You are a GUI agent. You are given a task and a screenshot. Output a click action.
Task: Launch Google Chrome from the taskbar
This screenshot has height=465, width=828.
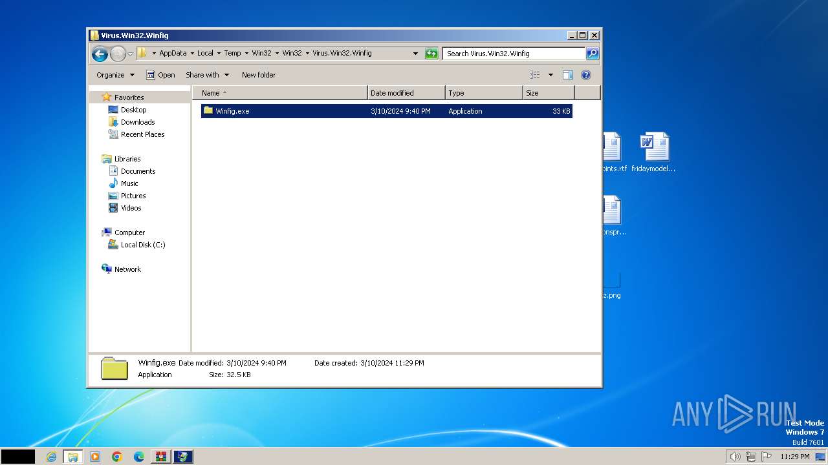point(117,457)
